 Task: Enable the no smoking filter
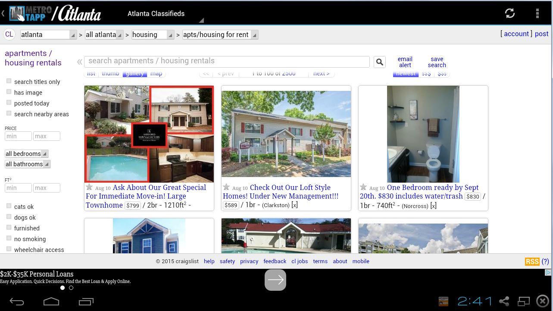(9, 238)
